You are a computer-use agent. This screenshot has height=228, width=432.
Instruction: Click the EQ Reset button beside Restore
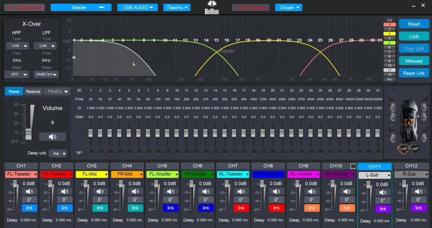pyautogui.click(x=14, y=92)
